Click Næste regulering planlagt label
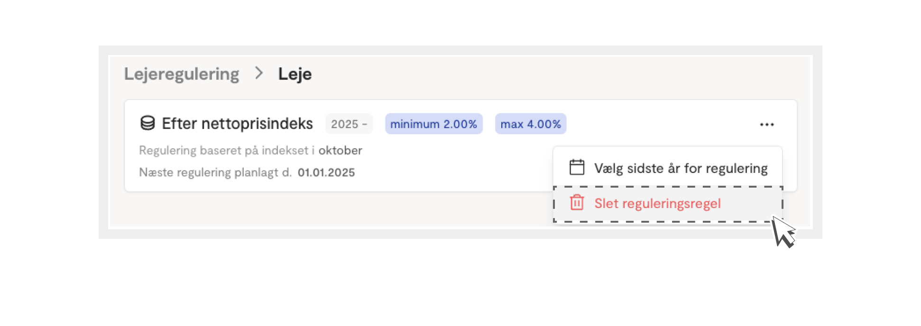 coord(215,172)
